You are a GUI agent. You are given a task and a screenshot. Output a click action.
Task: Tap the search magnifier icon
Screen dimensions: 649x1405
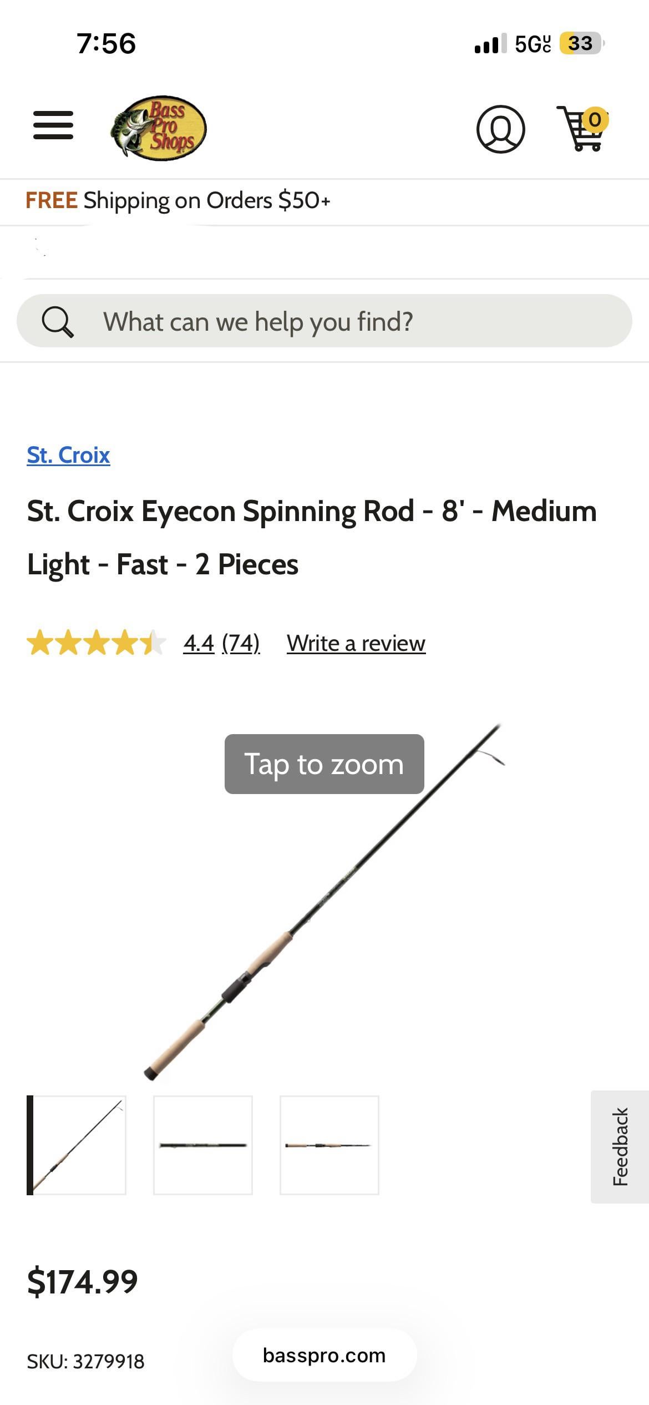click(x=58, y=322)
